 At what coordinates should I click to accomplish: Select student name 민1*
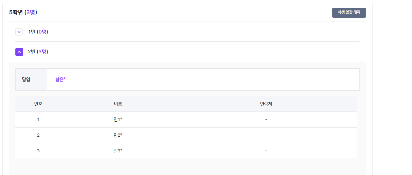(118, 120)
